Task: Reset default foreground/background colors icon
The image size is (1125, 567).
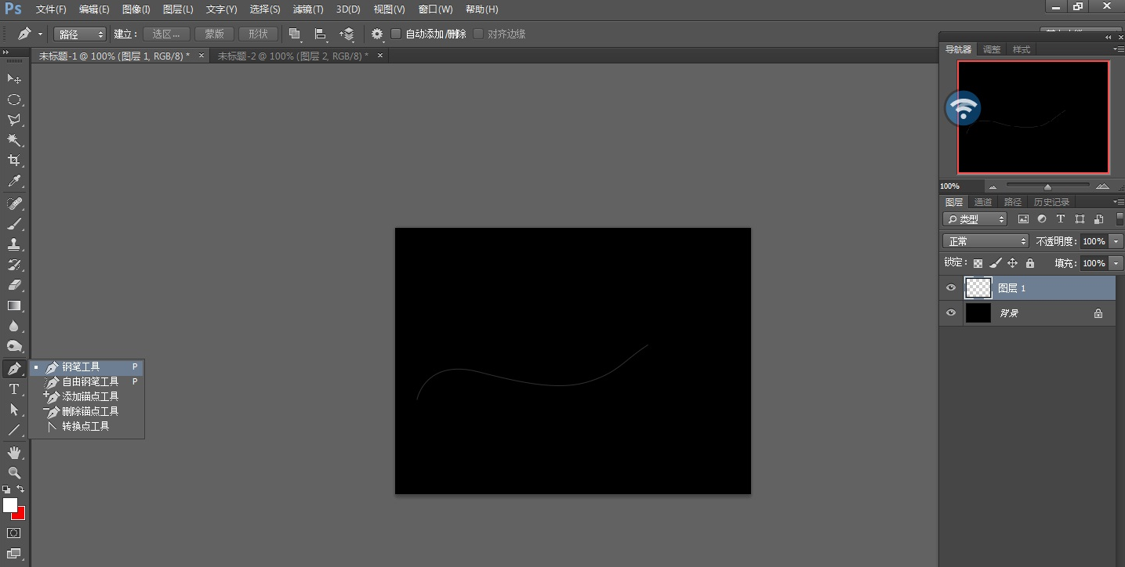Action: 6,489
